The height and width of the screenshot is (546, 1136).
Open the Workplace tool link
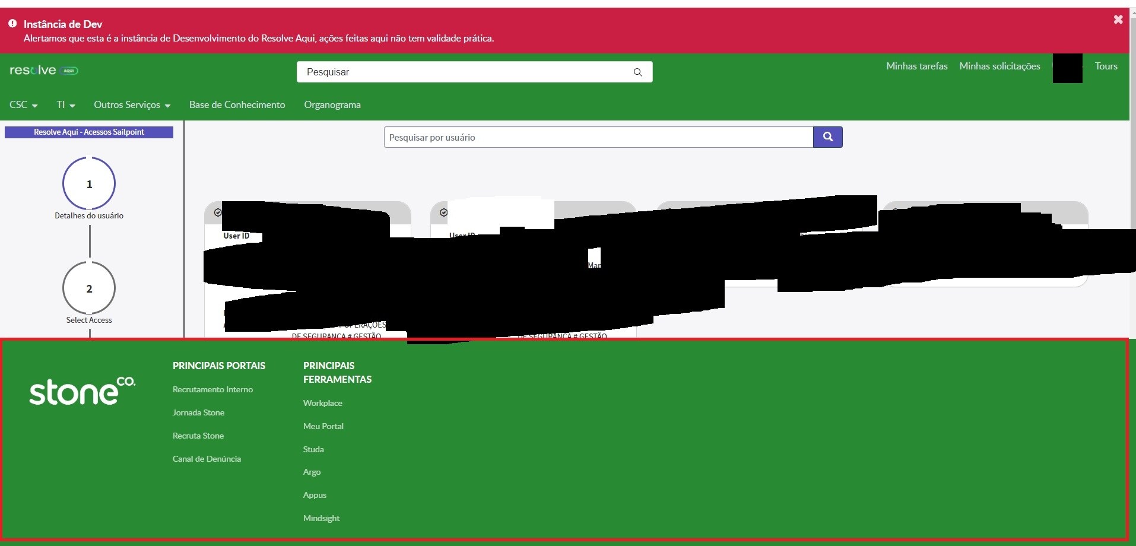322,403
